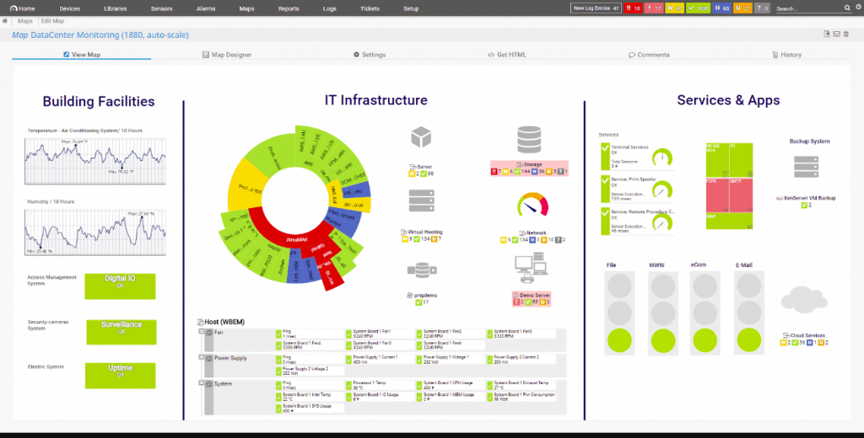Open the Alarms menu
Viewport: 864px width, 438px height.
(206, 8)
